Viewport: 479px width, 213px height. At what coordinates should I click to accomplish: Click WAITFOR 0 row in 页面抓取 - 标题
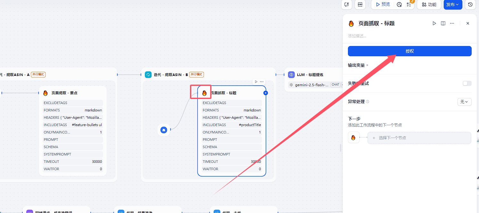coord(232,169)
